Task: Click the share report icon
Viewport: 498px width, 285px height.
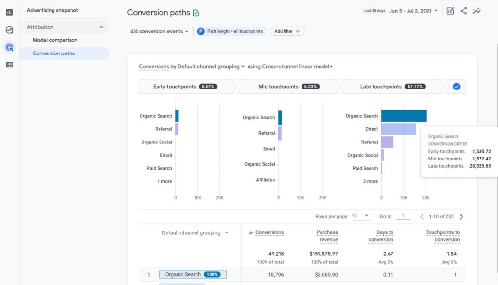Action: pyautogui.click(x=463, y=11)
